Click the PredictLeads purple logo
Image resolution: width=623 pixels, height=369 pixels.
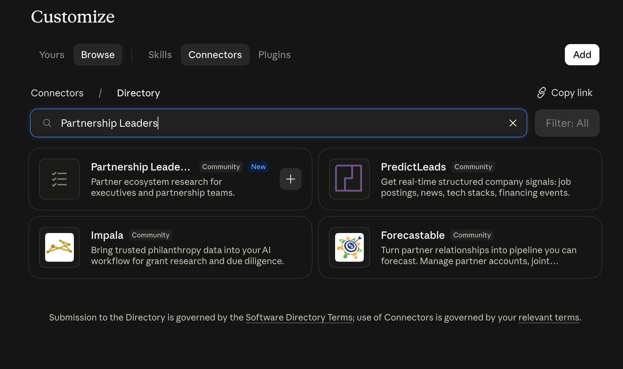pyautogui.click(x=349, y=179)
